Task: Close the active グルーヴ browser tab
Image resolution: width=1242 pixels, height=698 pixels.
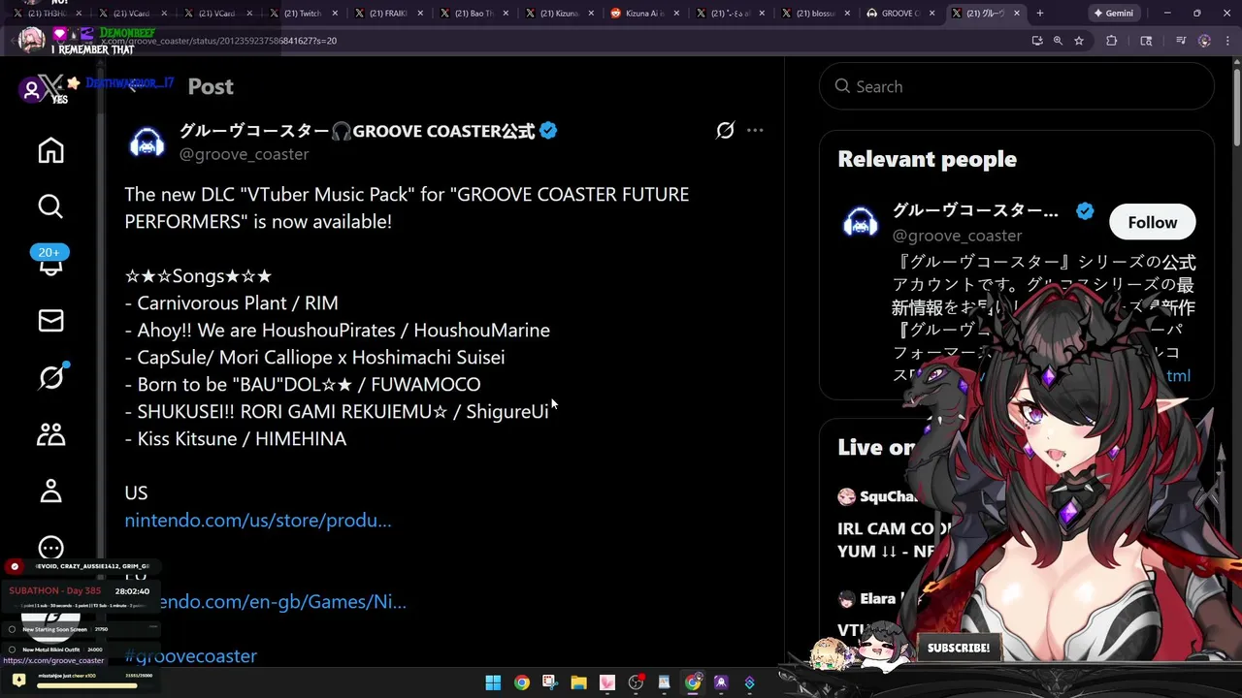Action: pos(1018,14)
